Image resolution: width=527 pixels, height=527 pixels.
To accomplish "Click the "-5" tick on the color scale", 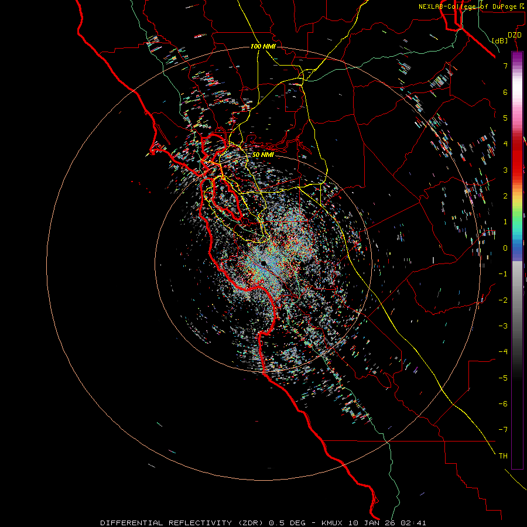I will pos(503,378).
